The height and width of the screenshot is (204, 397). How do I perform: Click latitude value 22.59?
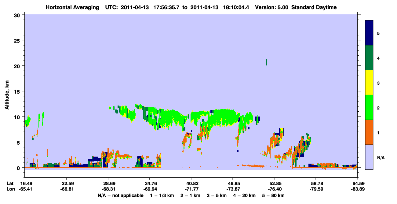coord(66,184)
